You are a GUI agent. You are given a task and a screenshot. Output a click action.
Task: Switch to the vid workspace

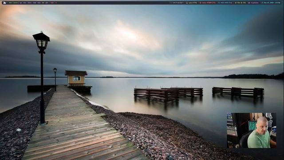click(43, 3)
